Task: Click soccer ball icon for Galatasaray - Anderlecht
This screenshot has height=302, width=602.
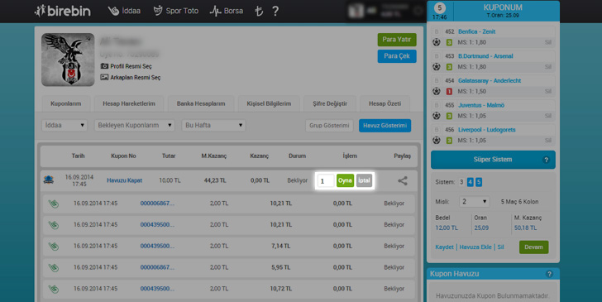Action: (x=436, y=92)
